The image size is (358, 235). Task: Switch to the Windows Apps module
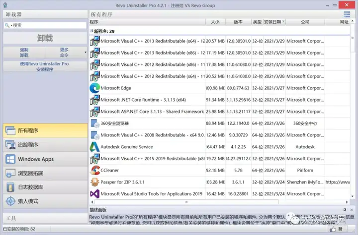click(x=45, y=159)
